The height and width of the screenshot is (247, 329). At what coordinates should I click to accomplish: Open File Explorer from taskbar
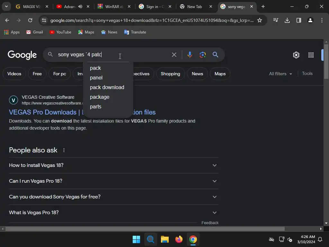(165, 239)
